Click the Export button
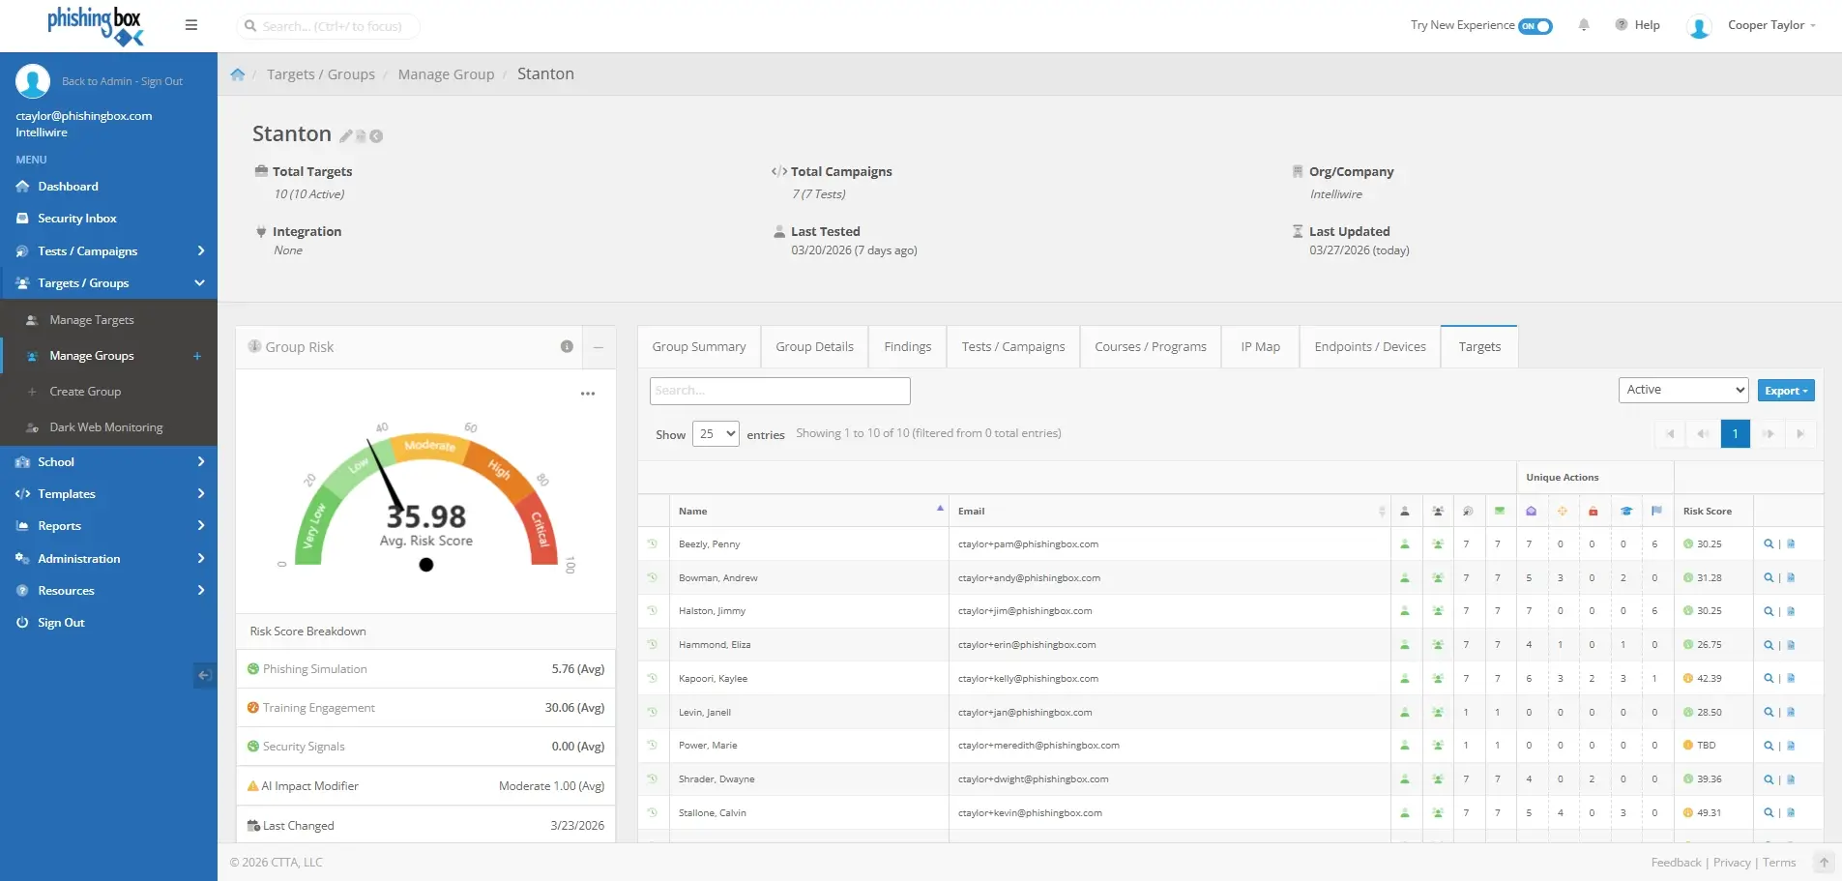Screen dimensions: 1842x881 [x=1785, y=391]
